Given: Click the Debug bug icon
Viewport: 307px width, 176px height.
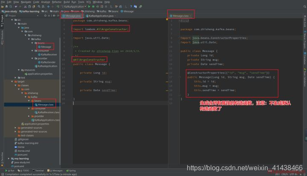Looking at the screenshot, I should click(93, 7).
